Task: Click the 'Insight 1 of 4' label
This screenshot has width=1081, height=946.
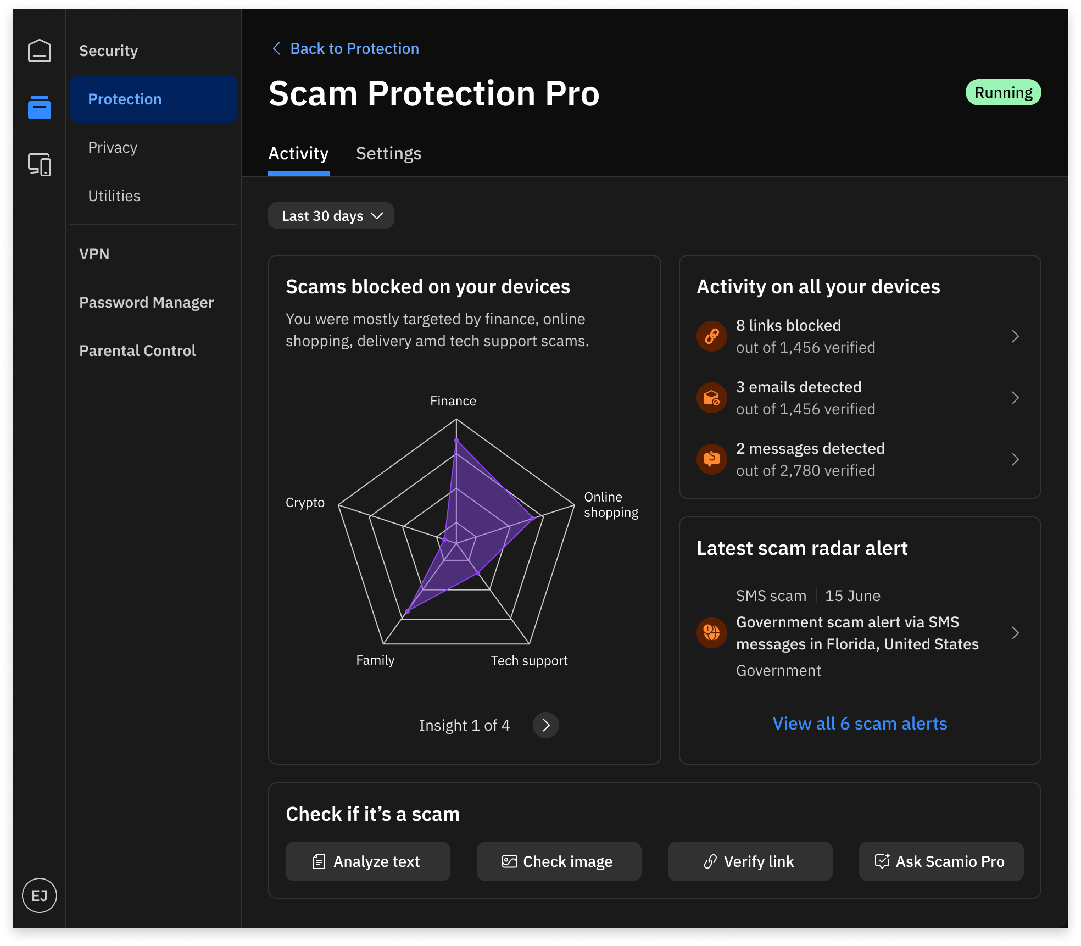Action: [x=464, y=725]
